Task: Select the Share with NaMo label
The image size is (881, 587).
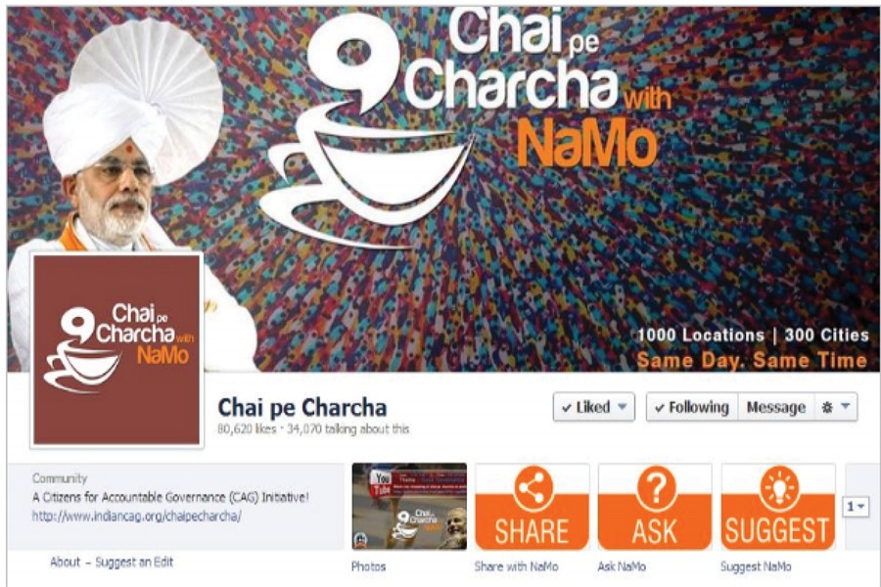Action: point(516,566)
